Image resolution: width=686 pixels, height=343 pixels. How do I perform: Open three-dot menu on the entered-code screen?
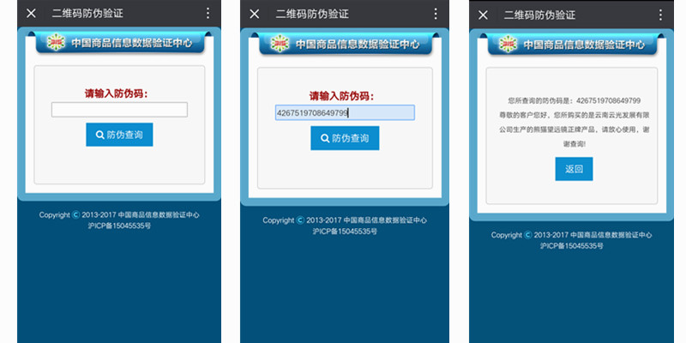(x=435, y=14)
